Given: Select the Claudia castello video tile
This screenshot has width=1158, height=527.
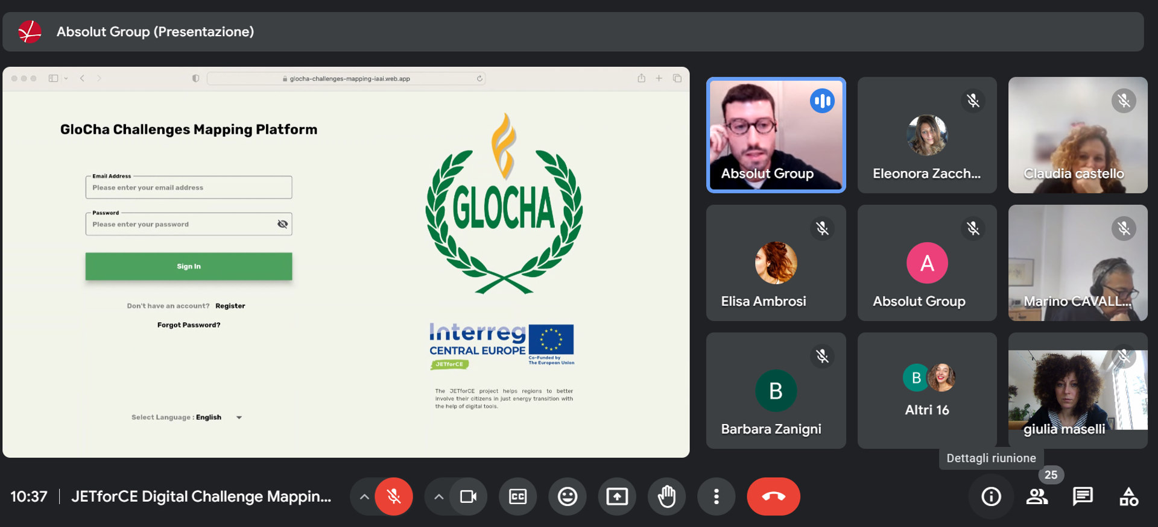Looking at the screenshot, I should (1078, 135).
